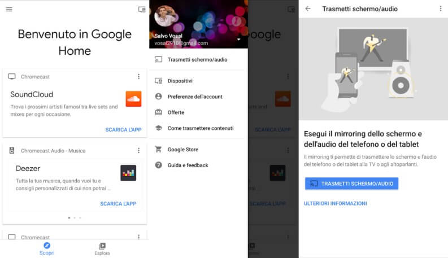Open options menu for SoundCloud Chromecast card
The width and height of the screenshot is (448, 258).
138,76
